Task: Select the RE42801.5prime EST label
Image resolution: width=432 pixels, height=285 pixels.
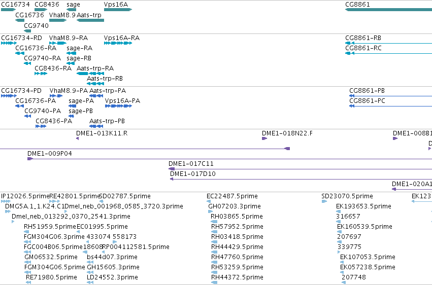Action: click(74, 196)
